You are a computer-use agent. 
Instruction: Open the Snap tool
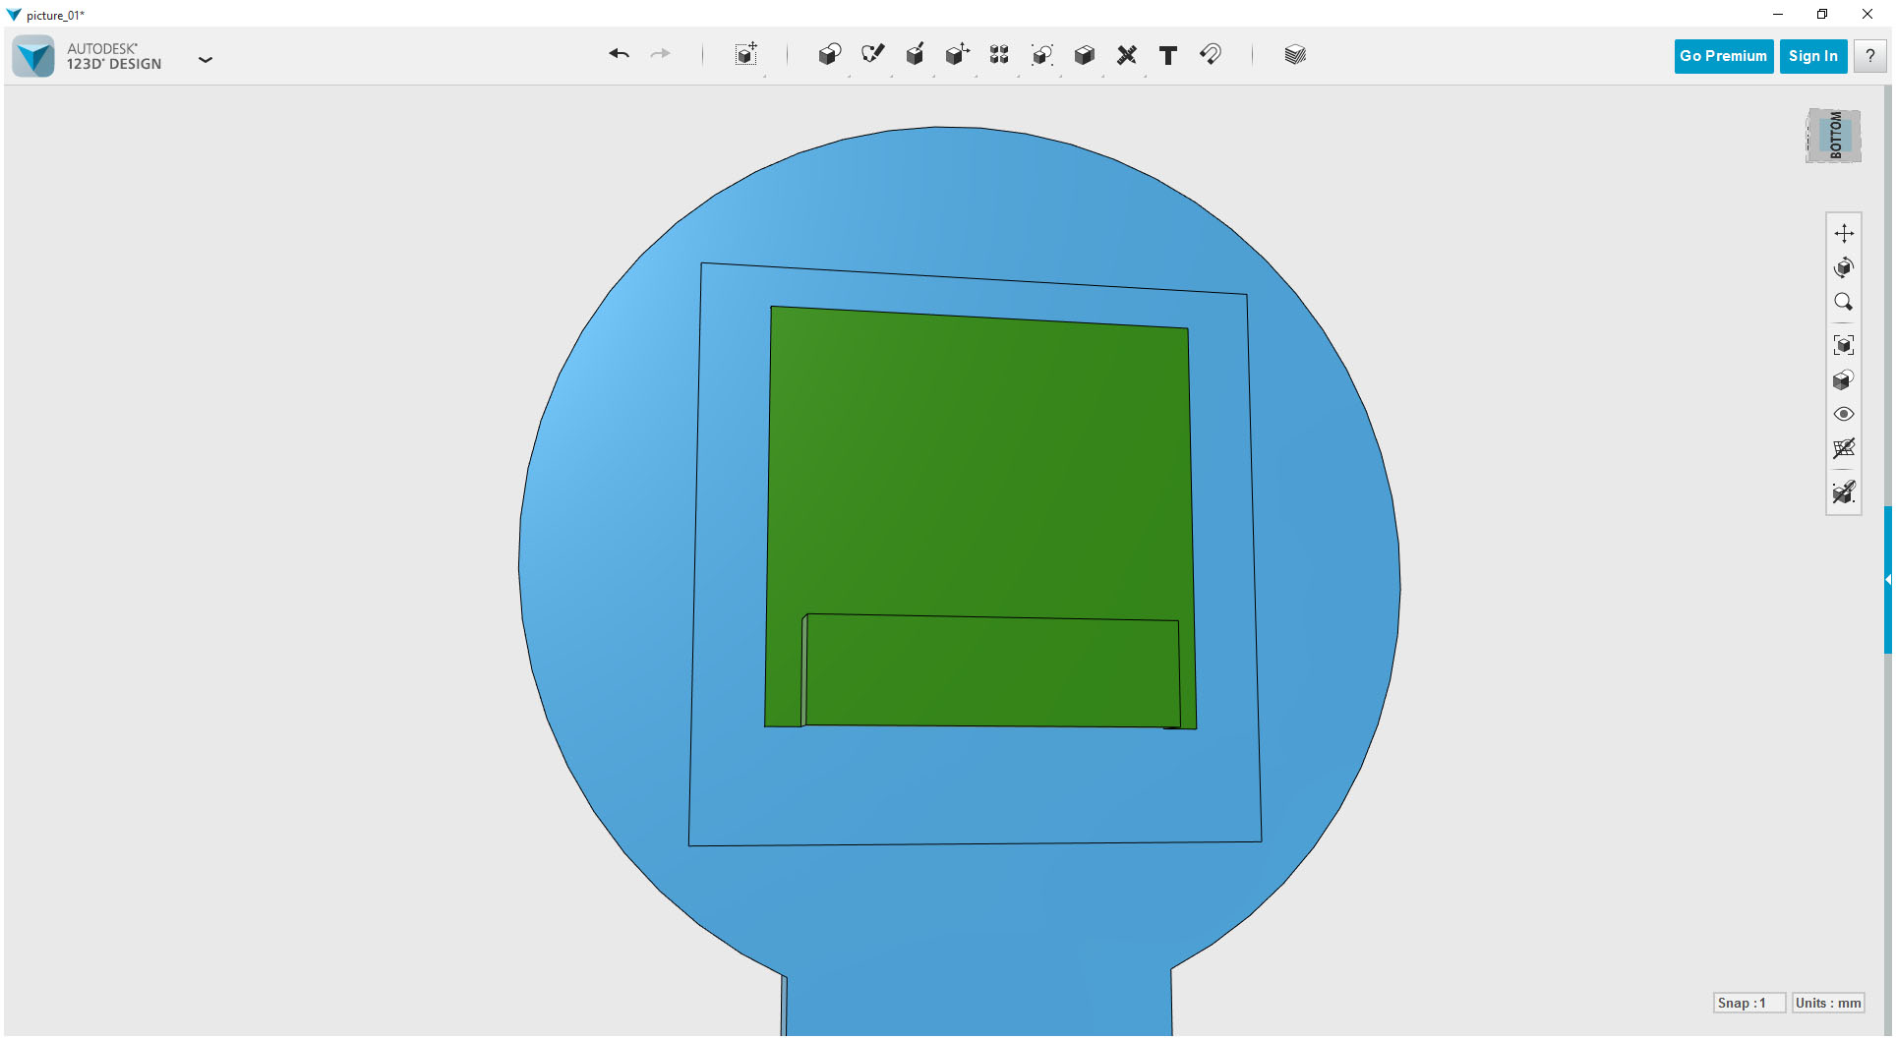[1211, 55]
